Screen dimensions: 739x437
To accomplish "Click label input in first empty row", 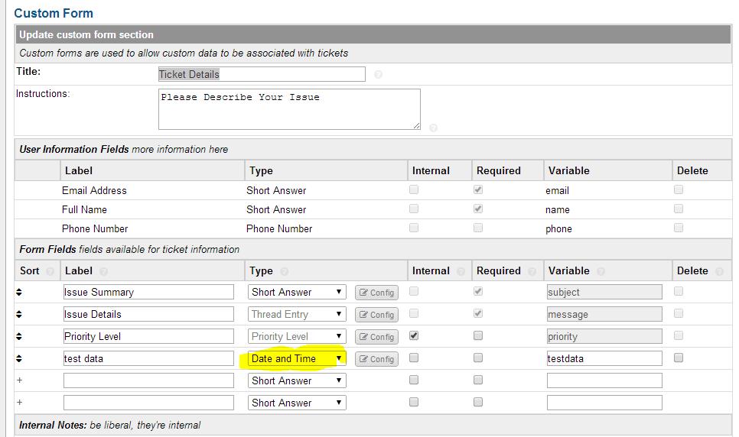I will tap(148, 380).
